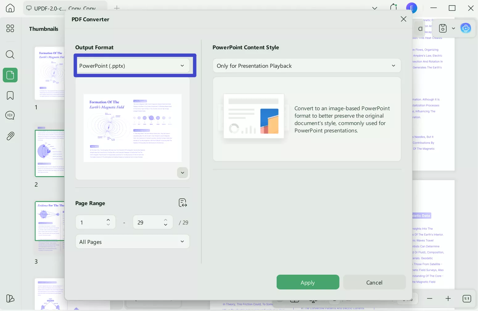
Task: Open the Attachments panel
Action: click(x=10, y=136)
